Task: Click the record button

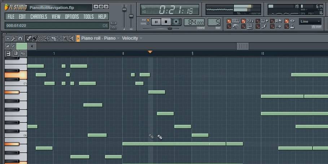Action: point(176,22)
